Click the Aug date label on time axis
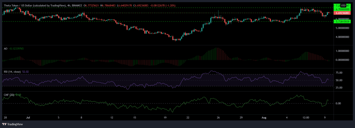355x128 pixels. point(263,118)
